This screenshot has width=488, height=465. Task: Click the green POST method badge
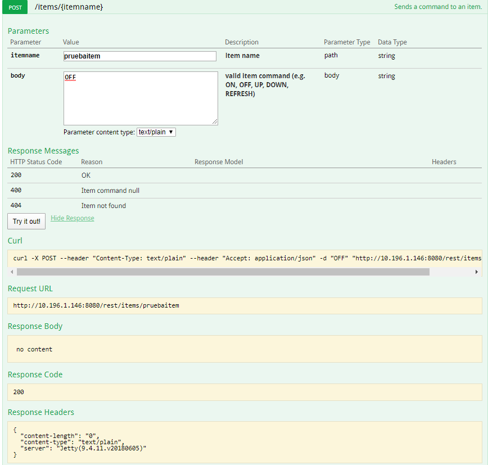coord(15,7)
